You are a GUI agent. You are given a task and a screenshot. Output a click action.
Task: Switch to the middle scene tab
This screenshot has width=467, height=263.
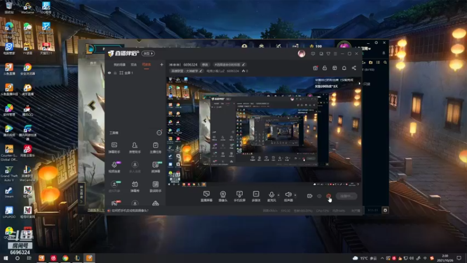click(x=134, y=64)
